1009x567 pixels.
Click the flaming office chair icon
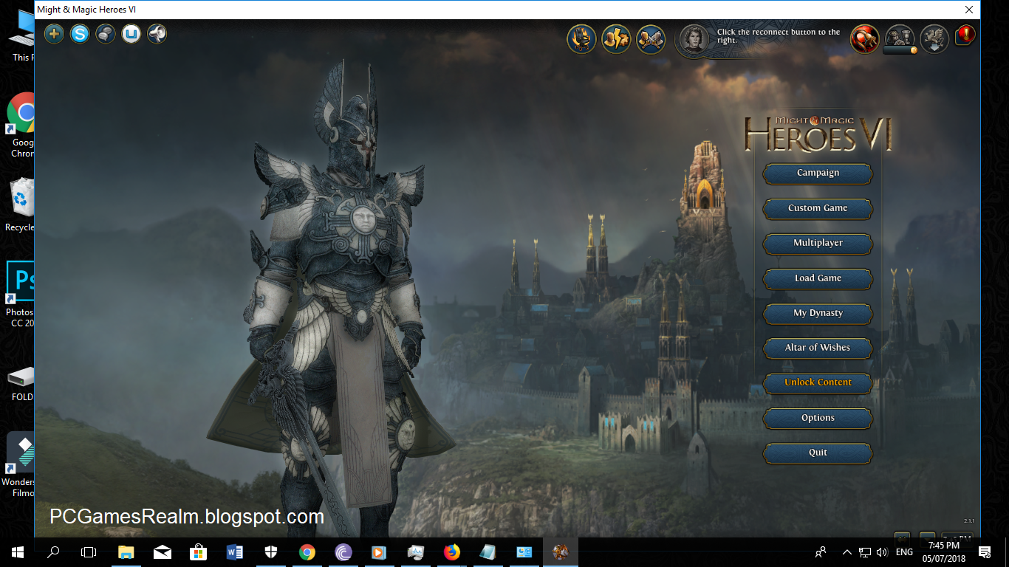pos(582,39)
